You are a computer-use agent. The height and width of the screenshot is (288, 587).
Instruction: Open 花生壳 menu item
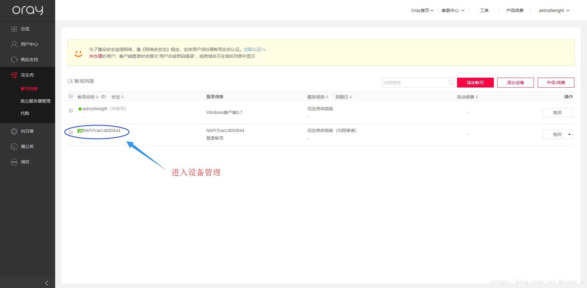point(28,75)
